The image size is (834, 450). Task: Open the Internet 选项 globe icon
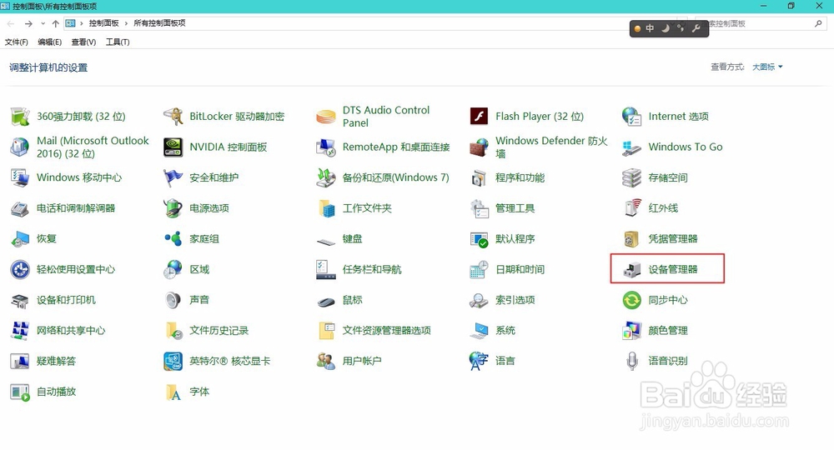pyautogui.click(x=632, y=117)
